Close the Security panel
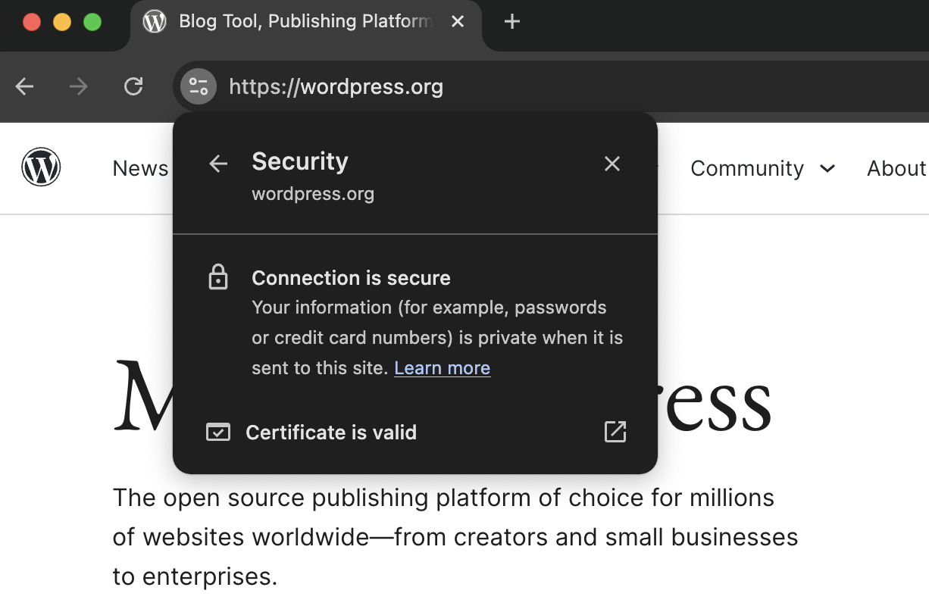Screen dimensions: 929x606 [612, 163]
